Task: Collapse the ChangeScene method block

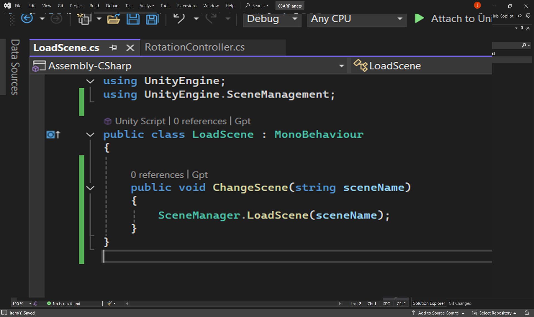Action: (x=90, y=188)
